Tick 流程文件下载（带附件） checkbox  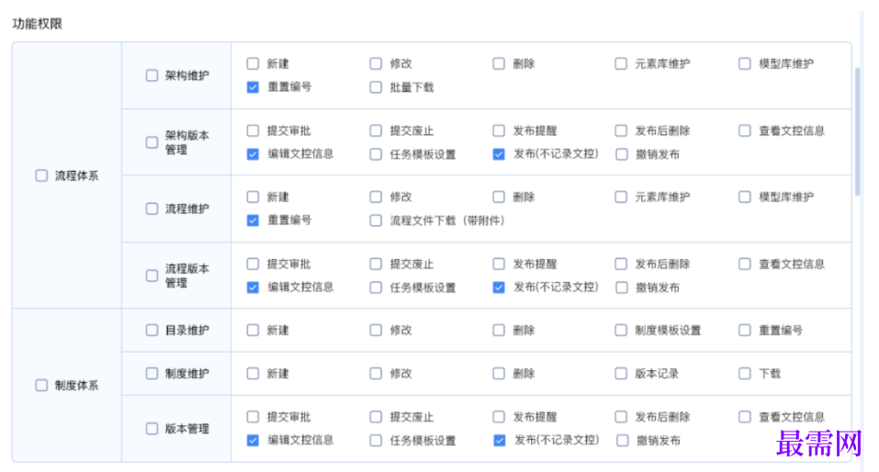click(x=376, y=220)
